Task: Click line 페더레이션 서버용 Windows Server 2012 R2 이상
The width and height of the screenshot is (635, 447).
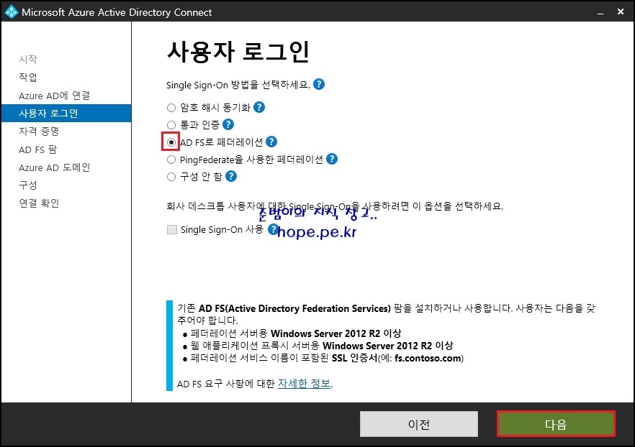Action: pos(296,333)
